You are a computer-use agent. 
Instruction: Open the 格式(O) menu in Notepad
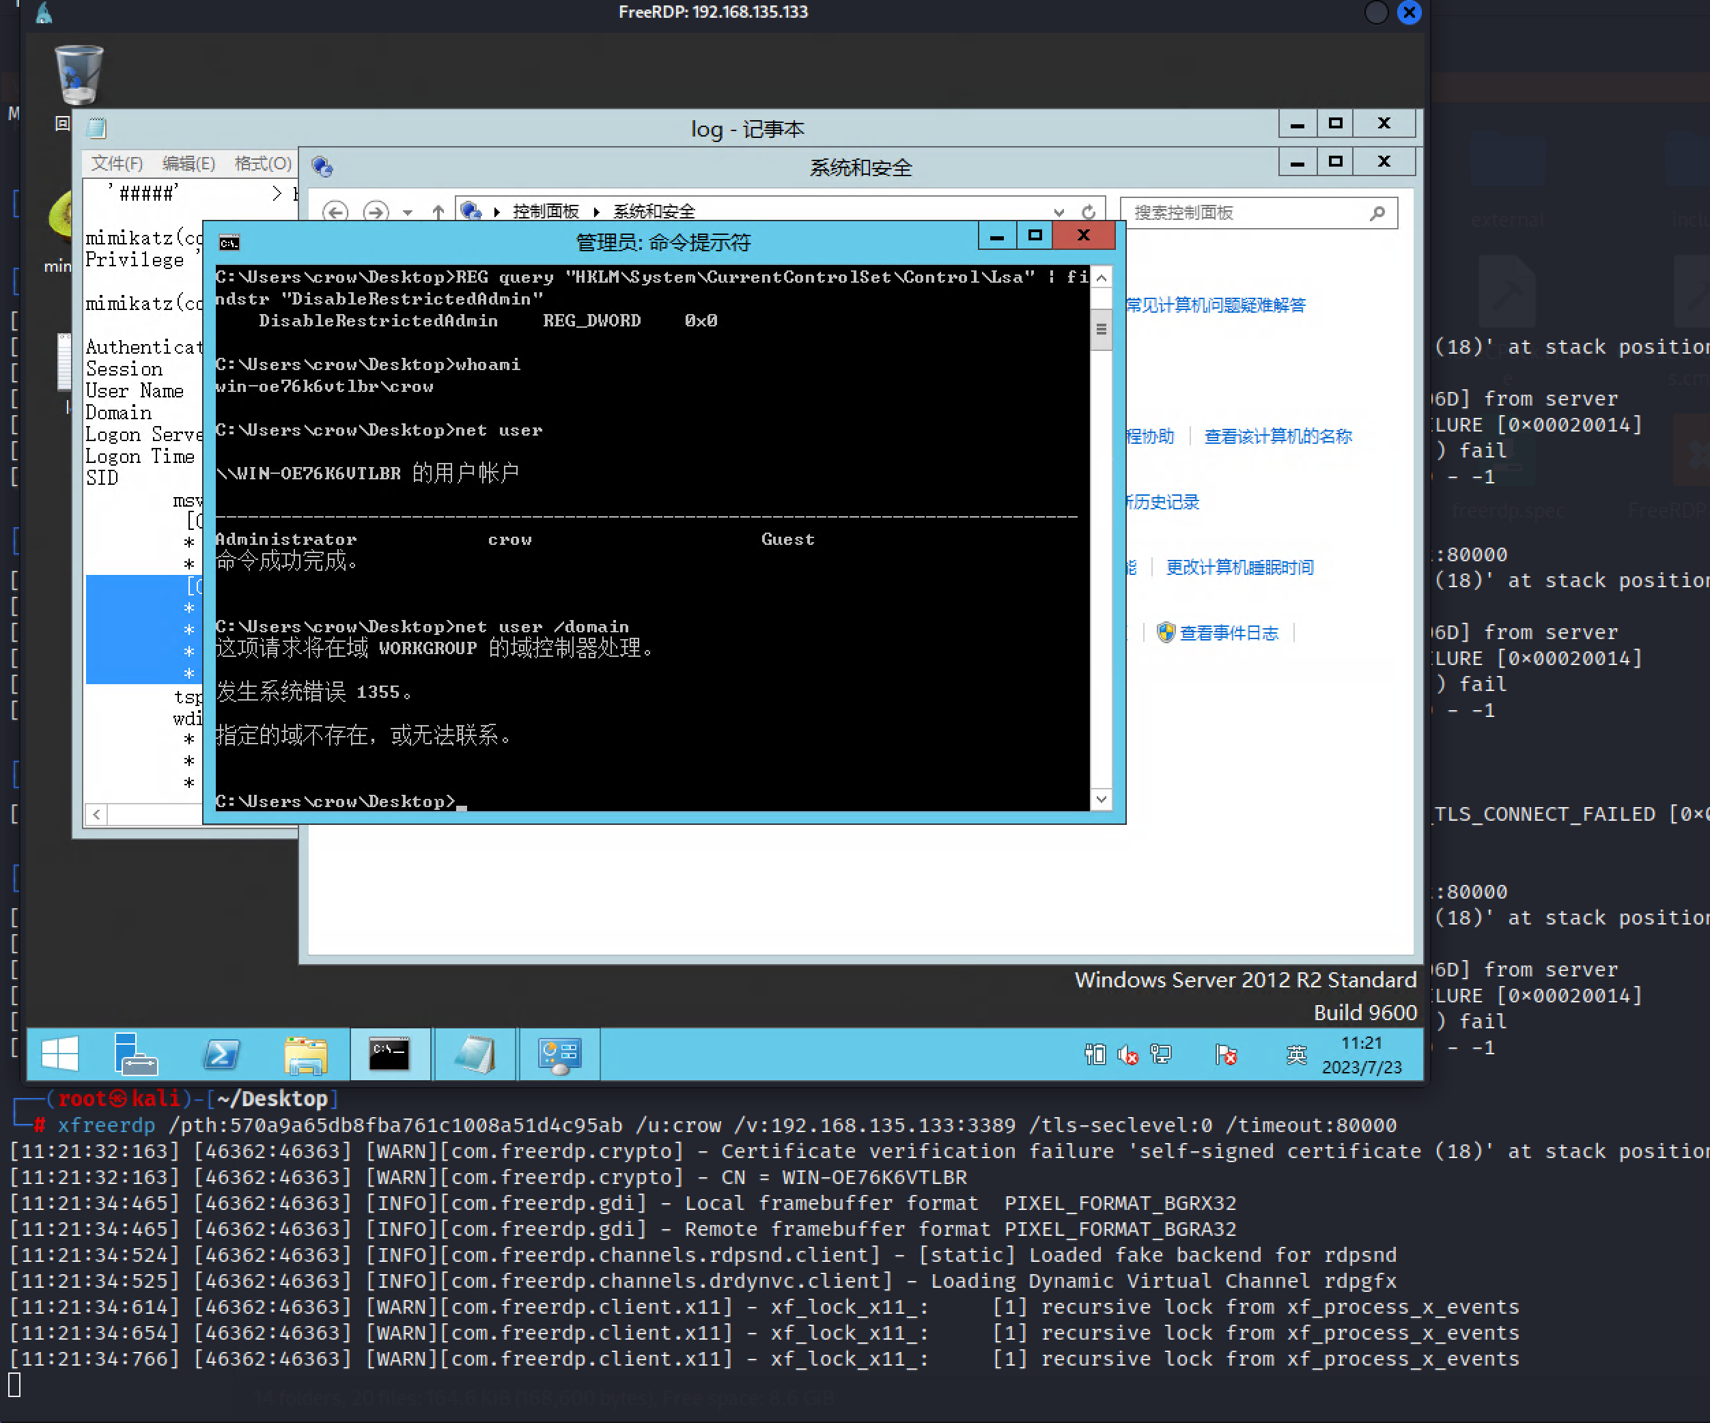pos(262,164)
